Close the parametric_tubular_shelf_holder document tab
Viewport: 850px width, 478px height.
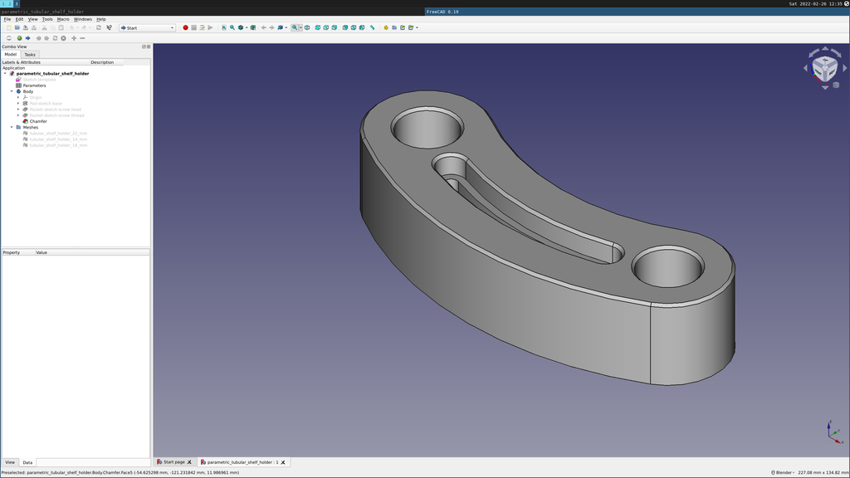click(283, 462)
